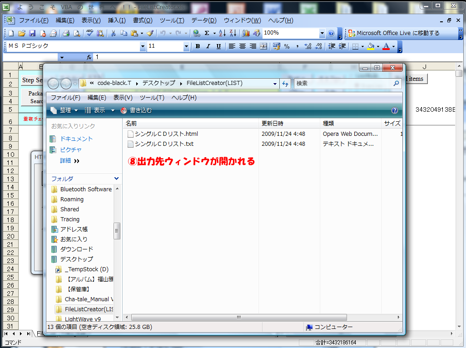Open Excel 書式(O) menu

[143, 20]
